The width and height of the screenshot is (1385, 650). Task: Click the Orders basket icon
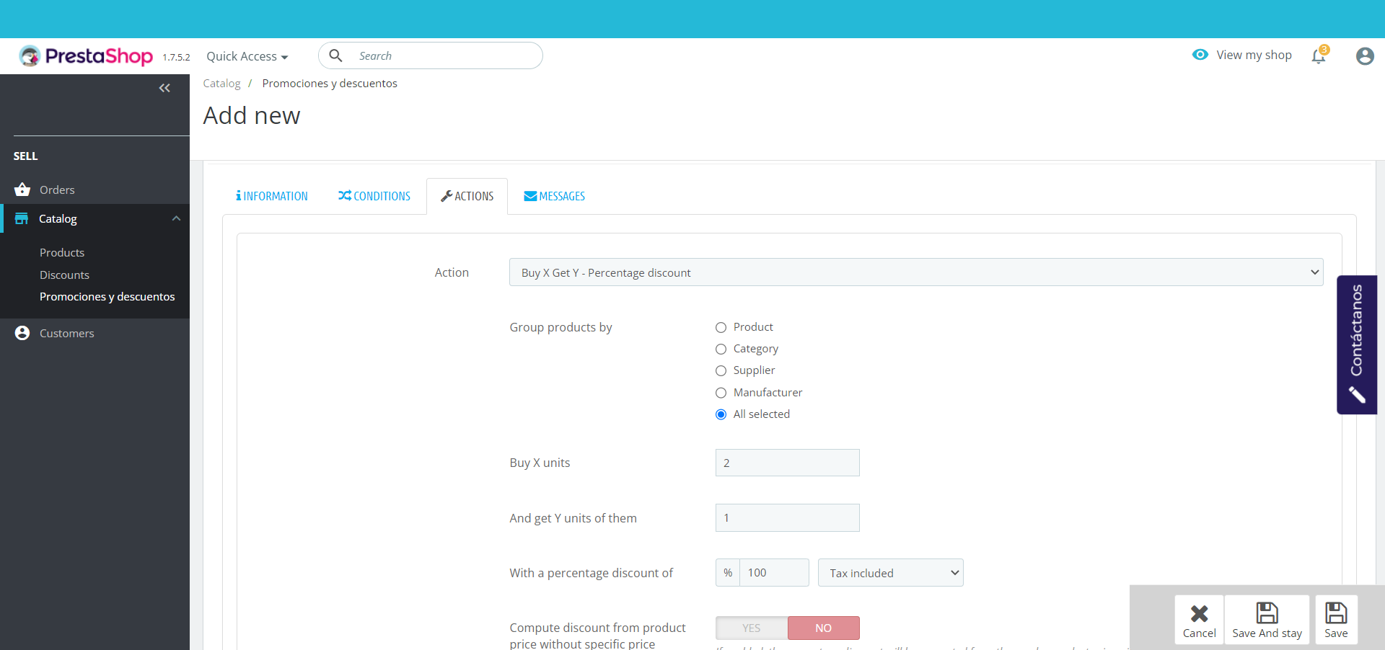point(22,190)
